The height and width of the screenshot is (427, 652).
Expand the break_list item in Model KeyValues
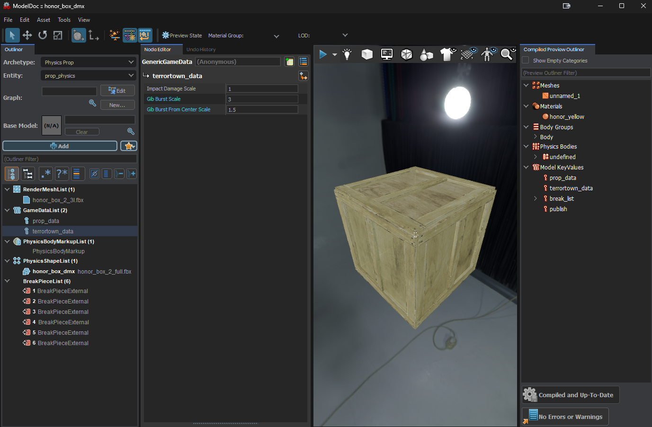pyautogui.click(x=536, y=199)
